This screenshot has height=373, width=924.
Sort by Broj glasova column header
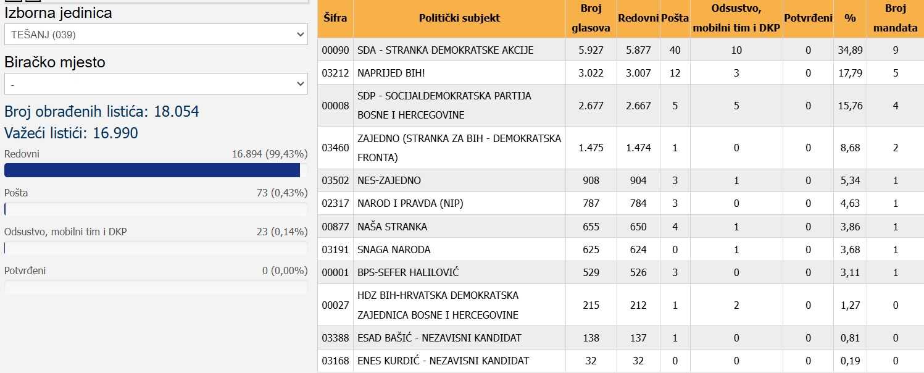click(x=591, y=18)
